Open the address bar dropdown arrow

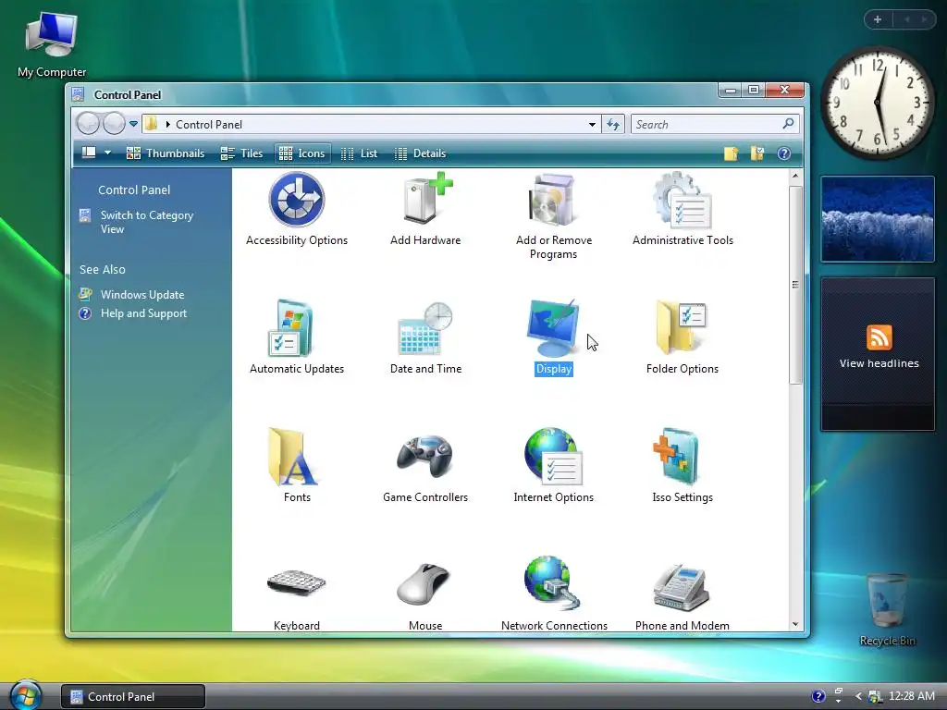[x=592, y=125]
